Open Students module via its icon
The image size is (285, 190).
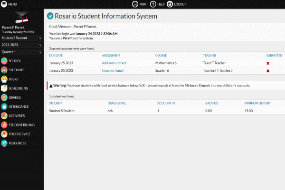tap(4, 70)
